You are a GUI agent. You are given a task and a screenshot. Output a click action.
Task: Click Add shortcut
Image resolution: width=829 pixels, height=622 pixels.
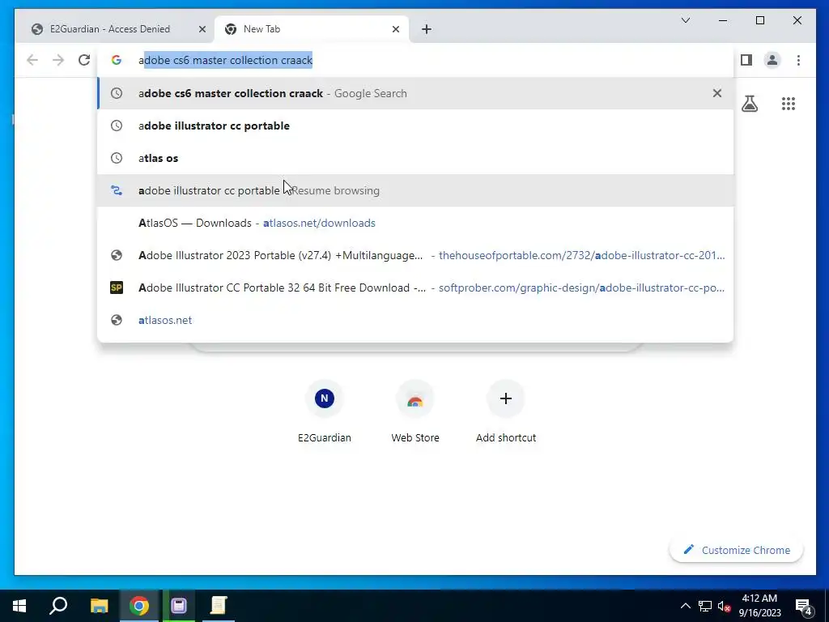tap(506, 411)
